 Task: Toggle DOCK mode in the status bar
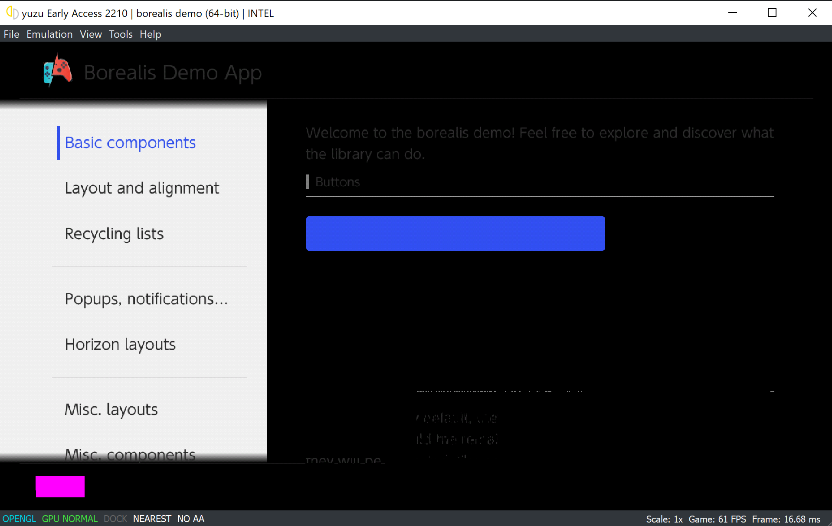click(x=115, y=519)
